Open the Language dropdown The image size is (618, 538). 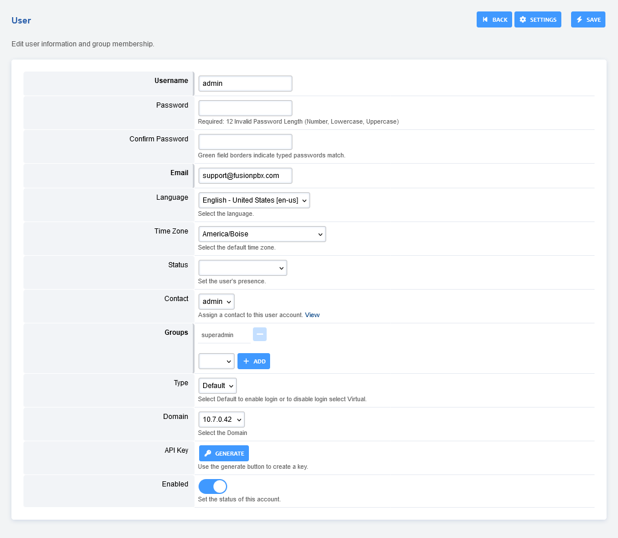254,200
